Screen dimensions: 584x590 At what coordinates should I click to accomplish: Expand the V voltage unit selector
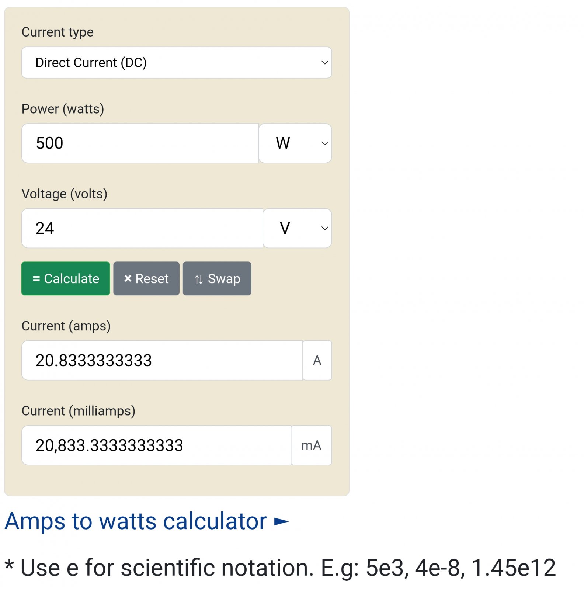[x=297, y=228]
